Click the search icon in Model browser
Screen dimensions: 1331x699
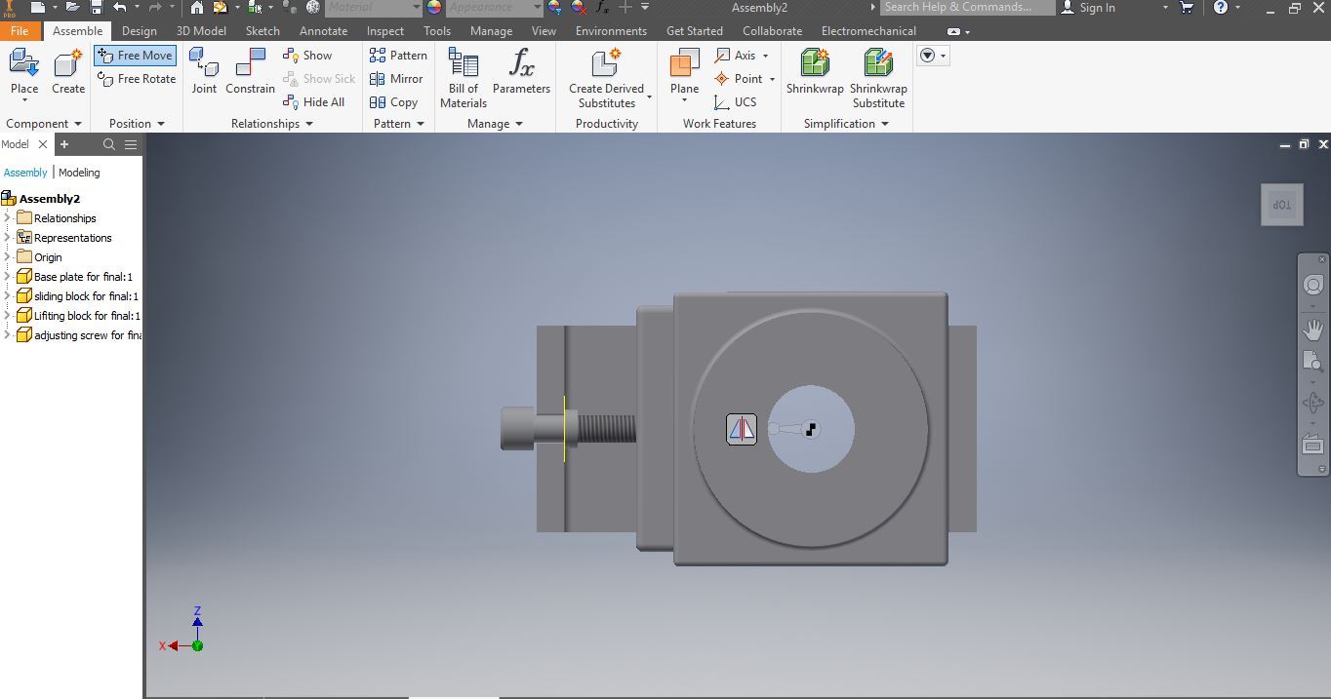[109, 144]
